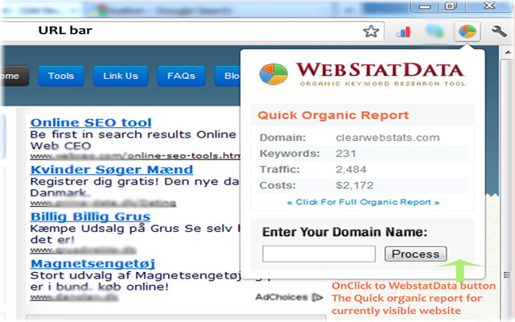Minimize the browser window
Viewport: 515px width, 322px height.
pyautogui.click(x=424, y=6)
